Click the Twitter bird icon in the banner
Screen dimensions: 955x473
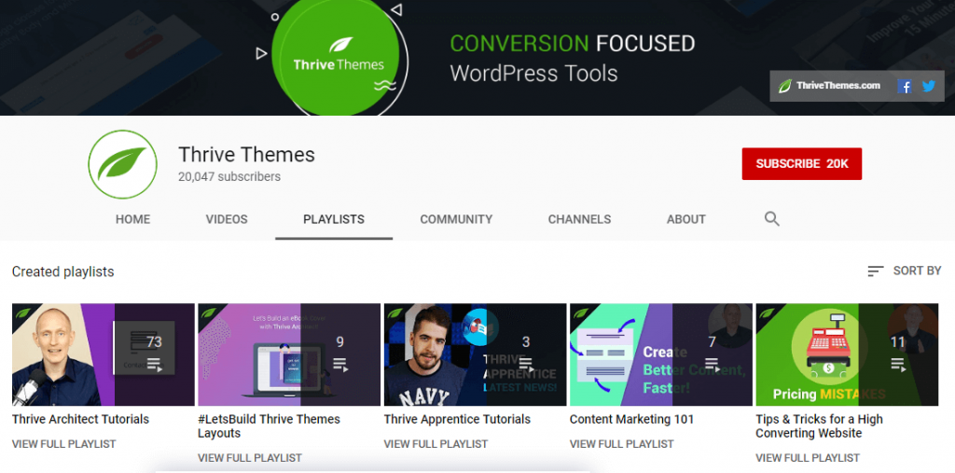tap(928, 86)
